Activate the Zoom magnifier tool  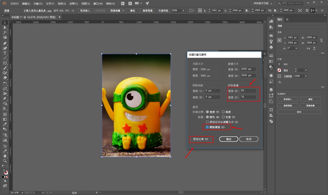pyautogui.click(x=5, y=161)
